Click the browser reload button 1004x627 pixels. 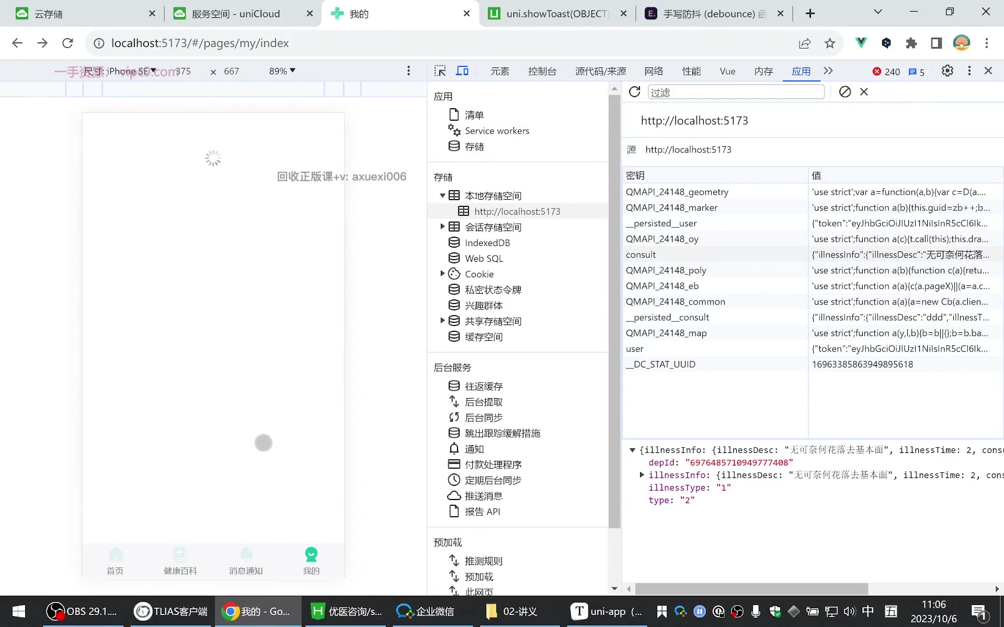(x=67, y=43)
